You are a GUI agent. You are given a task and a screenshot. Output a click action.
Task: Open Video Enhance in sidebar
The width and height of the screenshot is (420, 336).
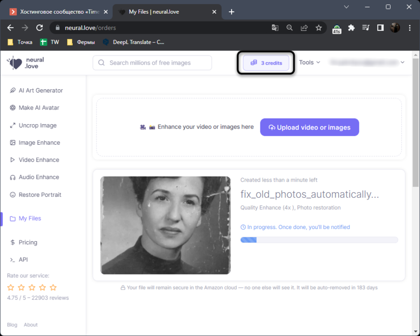click(x=38, y=160)
